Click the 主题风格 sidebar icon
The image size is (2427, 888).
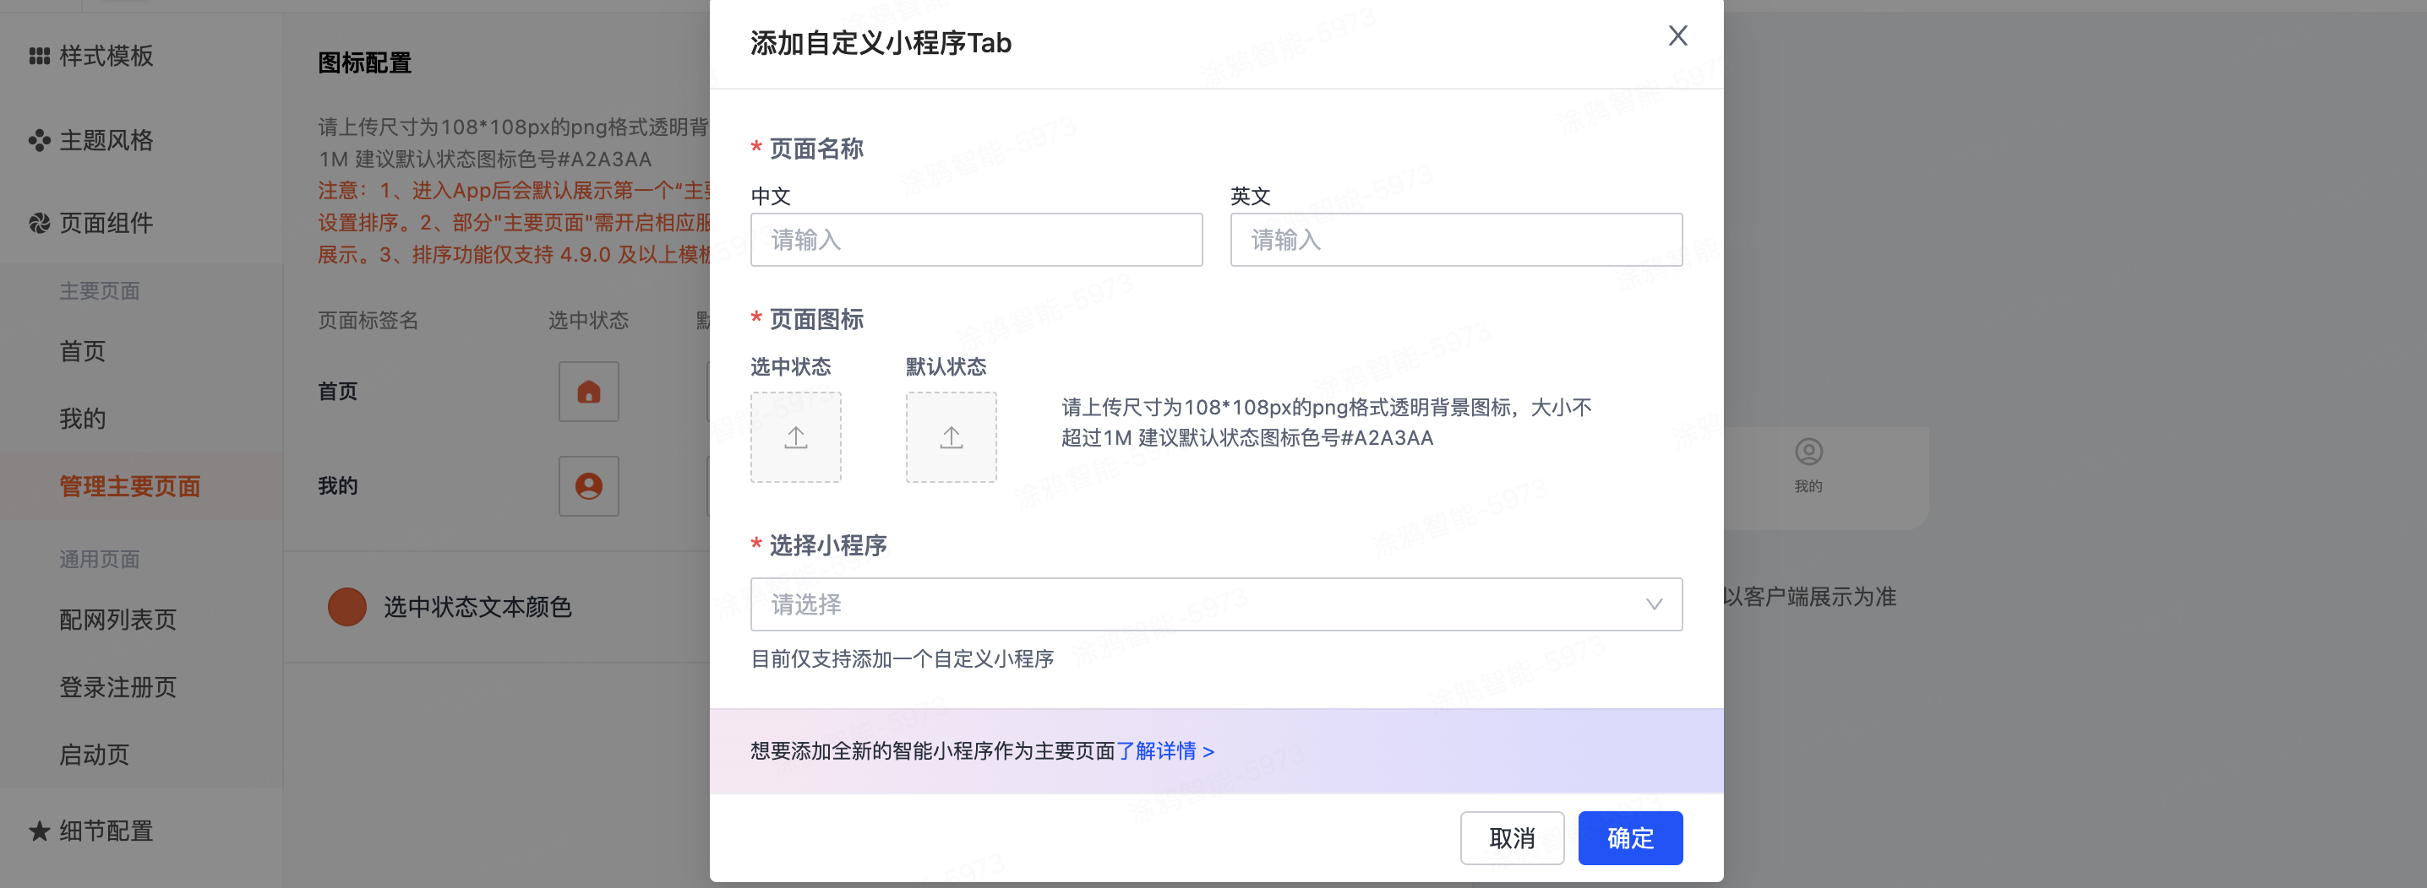(39, 140)
